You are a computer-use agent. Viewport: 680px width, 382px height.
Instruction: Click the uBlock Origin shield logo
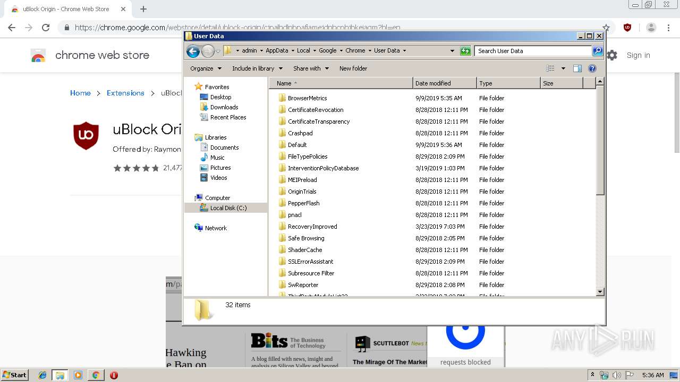click(x=86, y=136)
